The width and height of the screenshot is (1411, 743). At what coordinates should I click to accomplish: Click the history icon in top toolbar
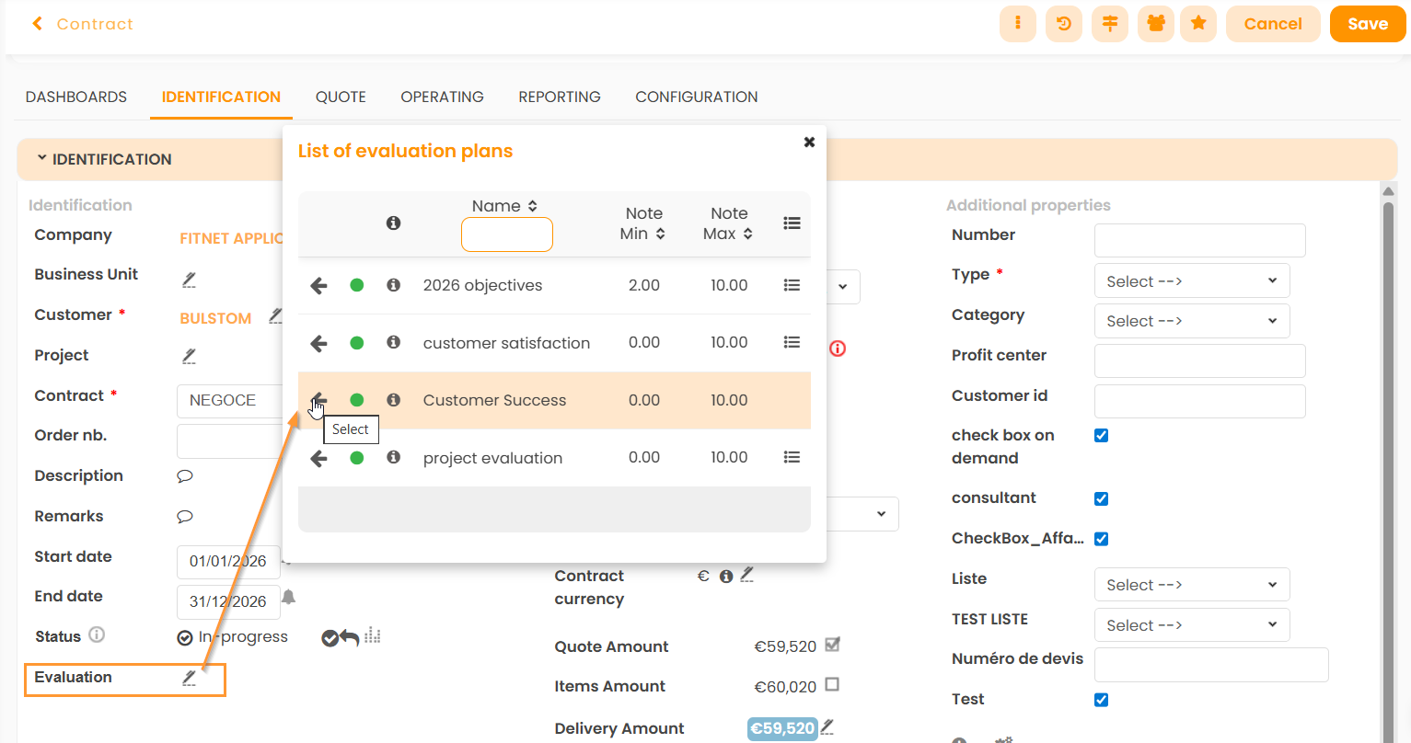(x=1063, y=24)
